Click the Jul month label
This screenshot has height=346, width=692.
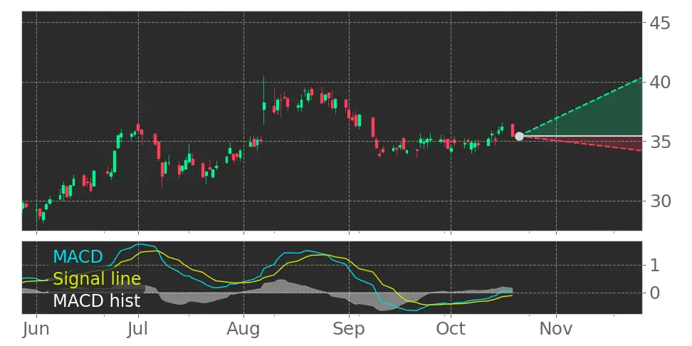(138, 329)
